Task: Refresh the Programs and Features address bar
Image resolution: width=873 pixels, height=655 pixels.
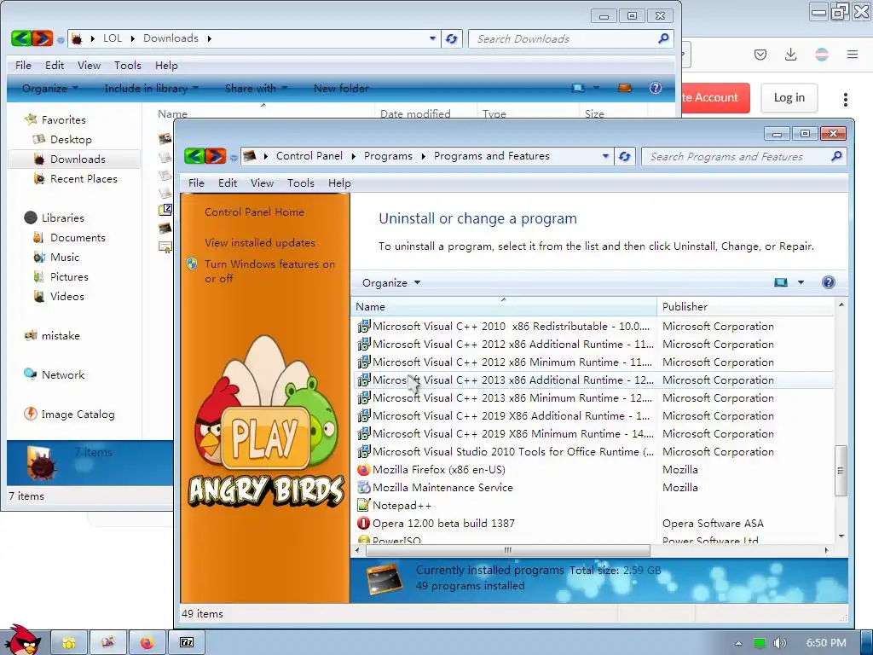Action: pos(625,157)
